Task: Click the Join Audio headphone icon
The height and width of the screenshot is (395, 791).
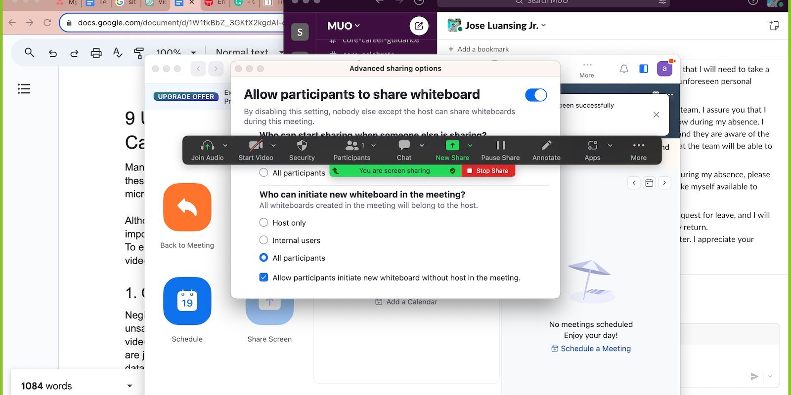Action: click(207, 146)
